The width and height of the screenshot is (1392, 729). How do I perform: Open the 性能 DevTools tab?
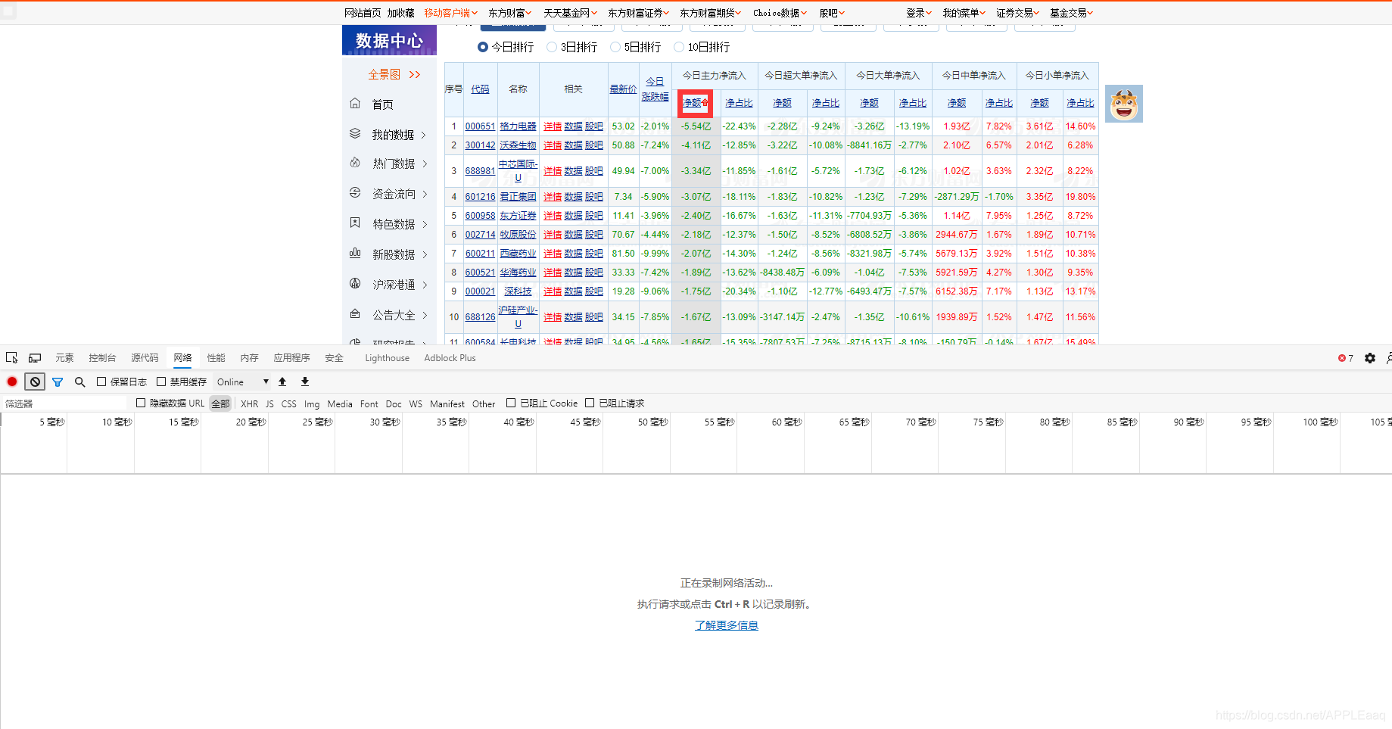click(x=216, y=358)
